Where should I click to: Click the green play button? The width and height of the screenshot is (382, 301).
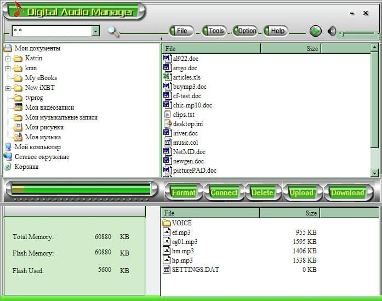[316, 31]
